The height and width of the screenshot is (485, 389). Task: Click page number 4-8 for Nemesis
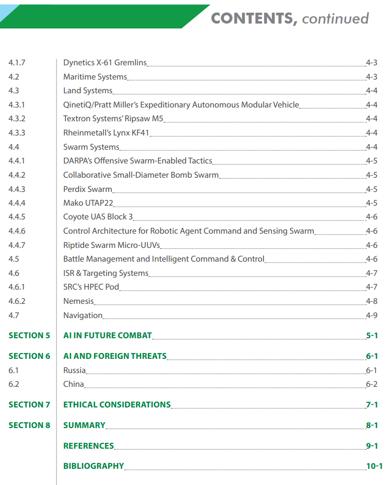tap(372, 301)
